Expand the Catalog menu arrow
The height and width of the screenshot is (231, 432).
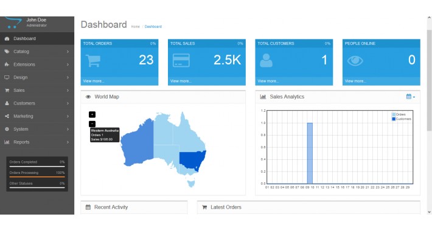[68, 52]
